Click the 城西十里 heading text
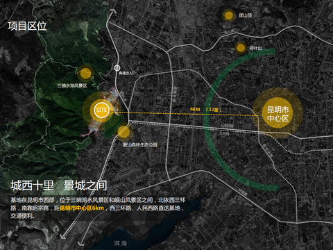Screen dimensions: 333x250 pyautogui.click(x=32, y=185)
